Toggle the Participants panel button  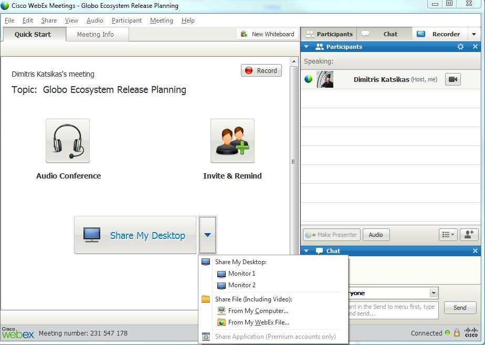pyautogui.click(x=329, y=34)
